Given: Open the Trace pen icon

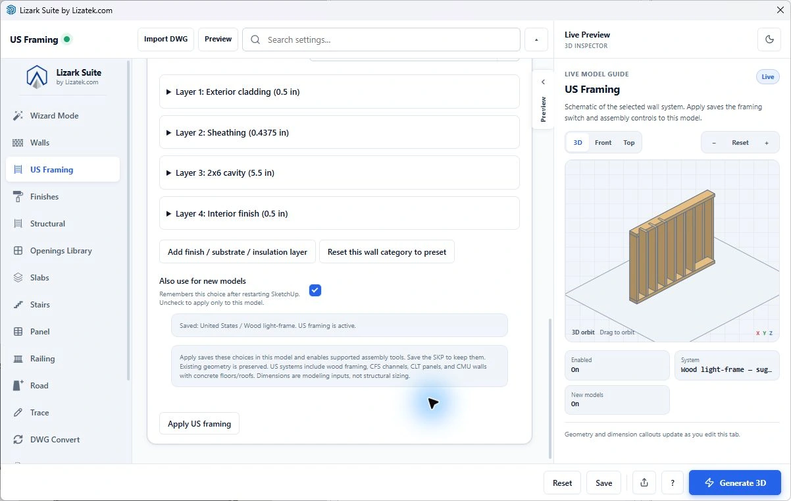Looking at the screenshot, I should tap(18, 412).
